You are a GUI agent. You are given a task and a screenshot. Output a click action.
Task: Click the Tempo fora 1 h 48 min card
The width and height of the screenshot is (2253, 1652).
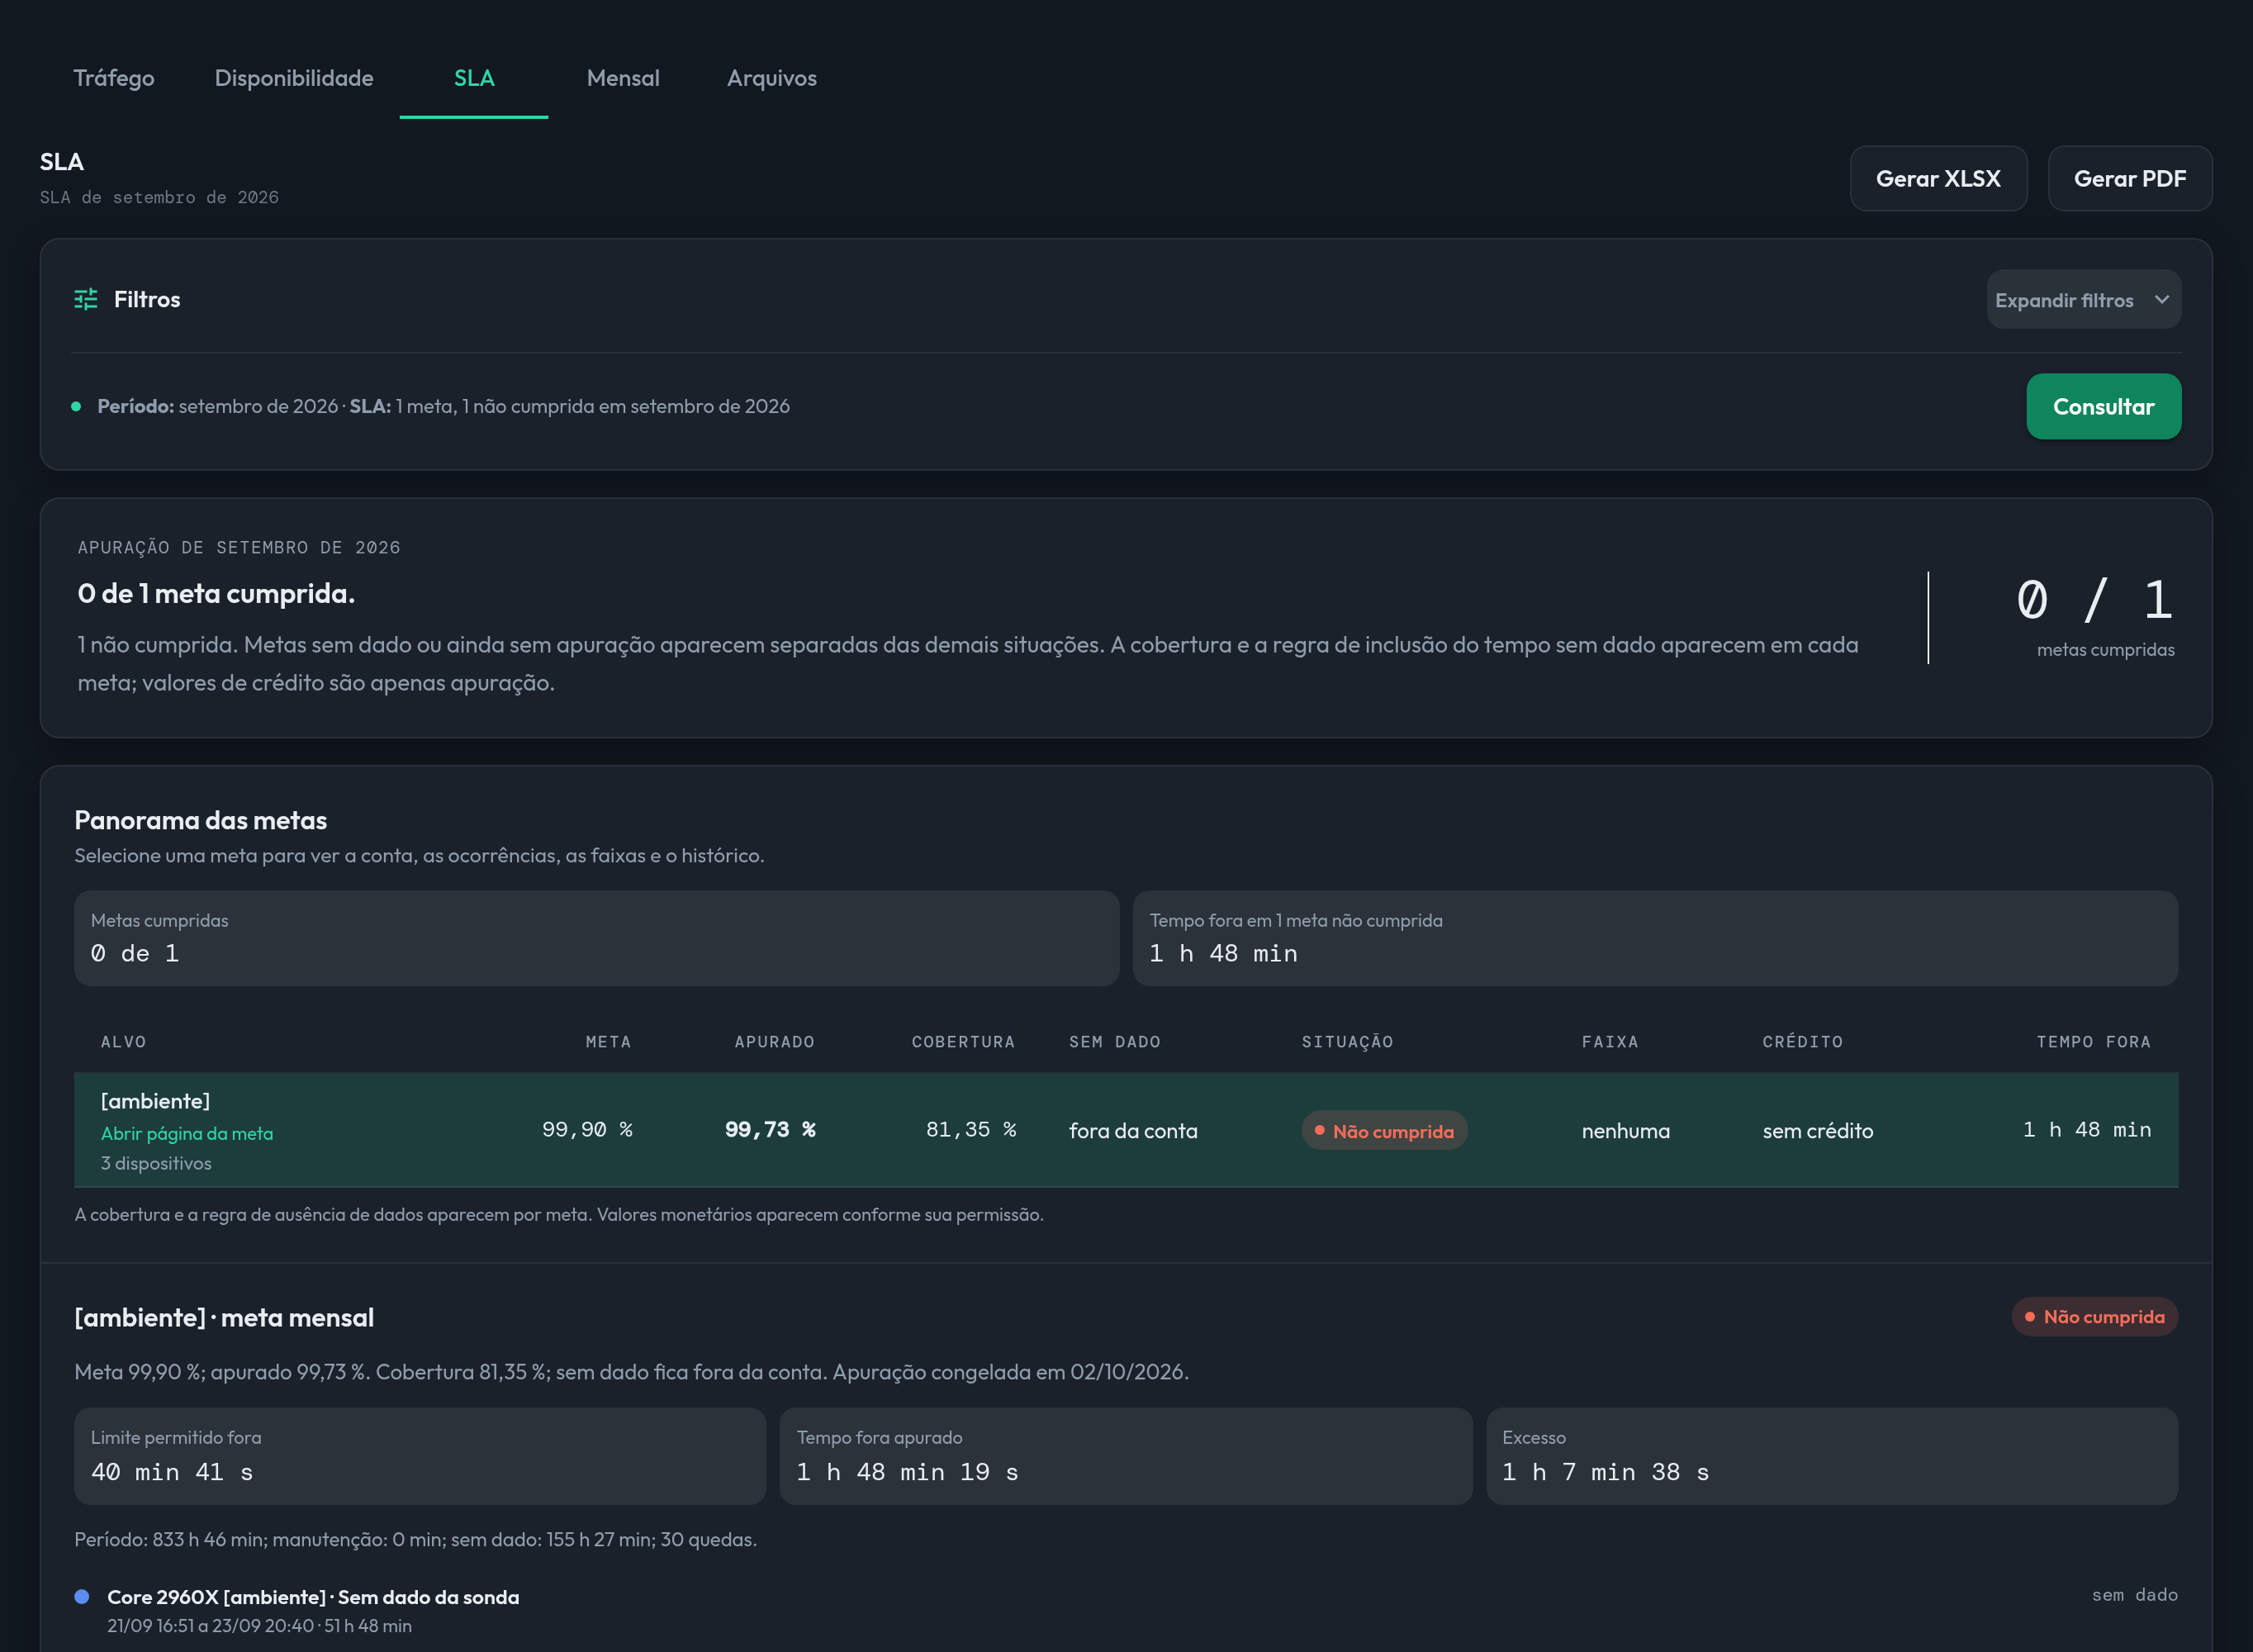(1655, 938)
